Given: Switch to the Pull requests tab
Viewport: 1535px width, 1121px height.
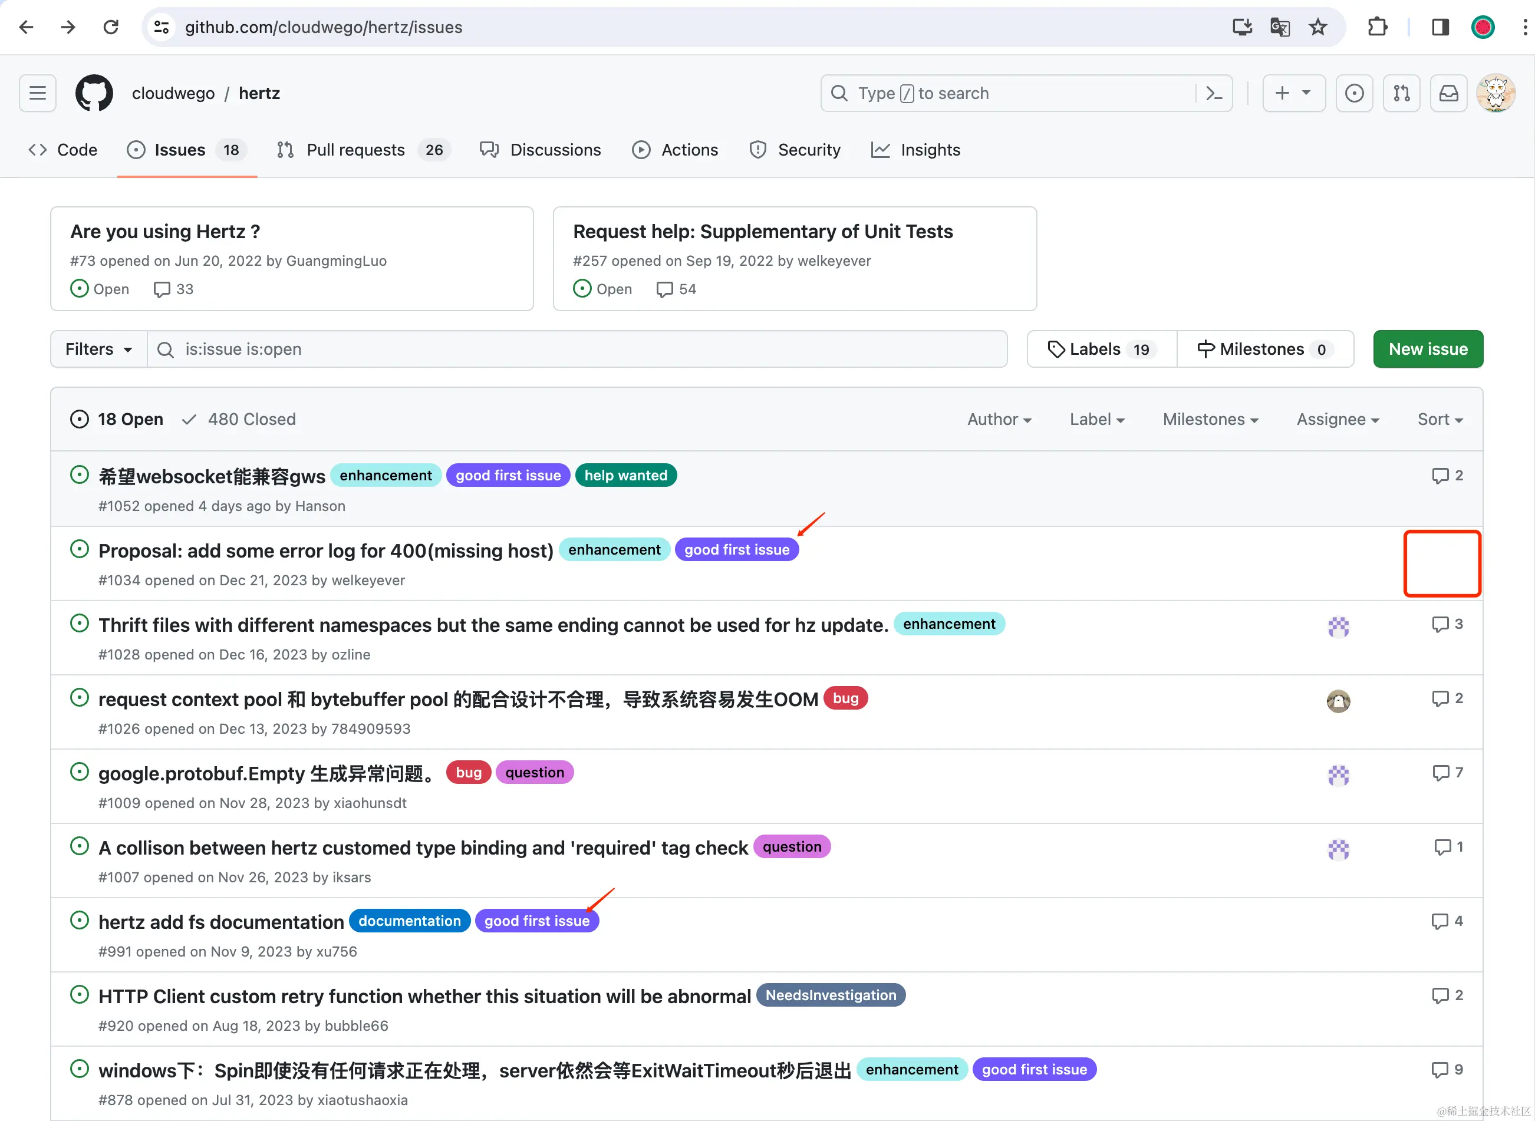Looking at the screenshot, I should 355,150.
